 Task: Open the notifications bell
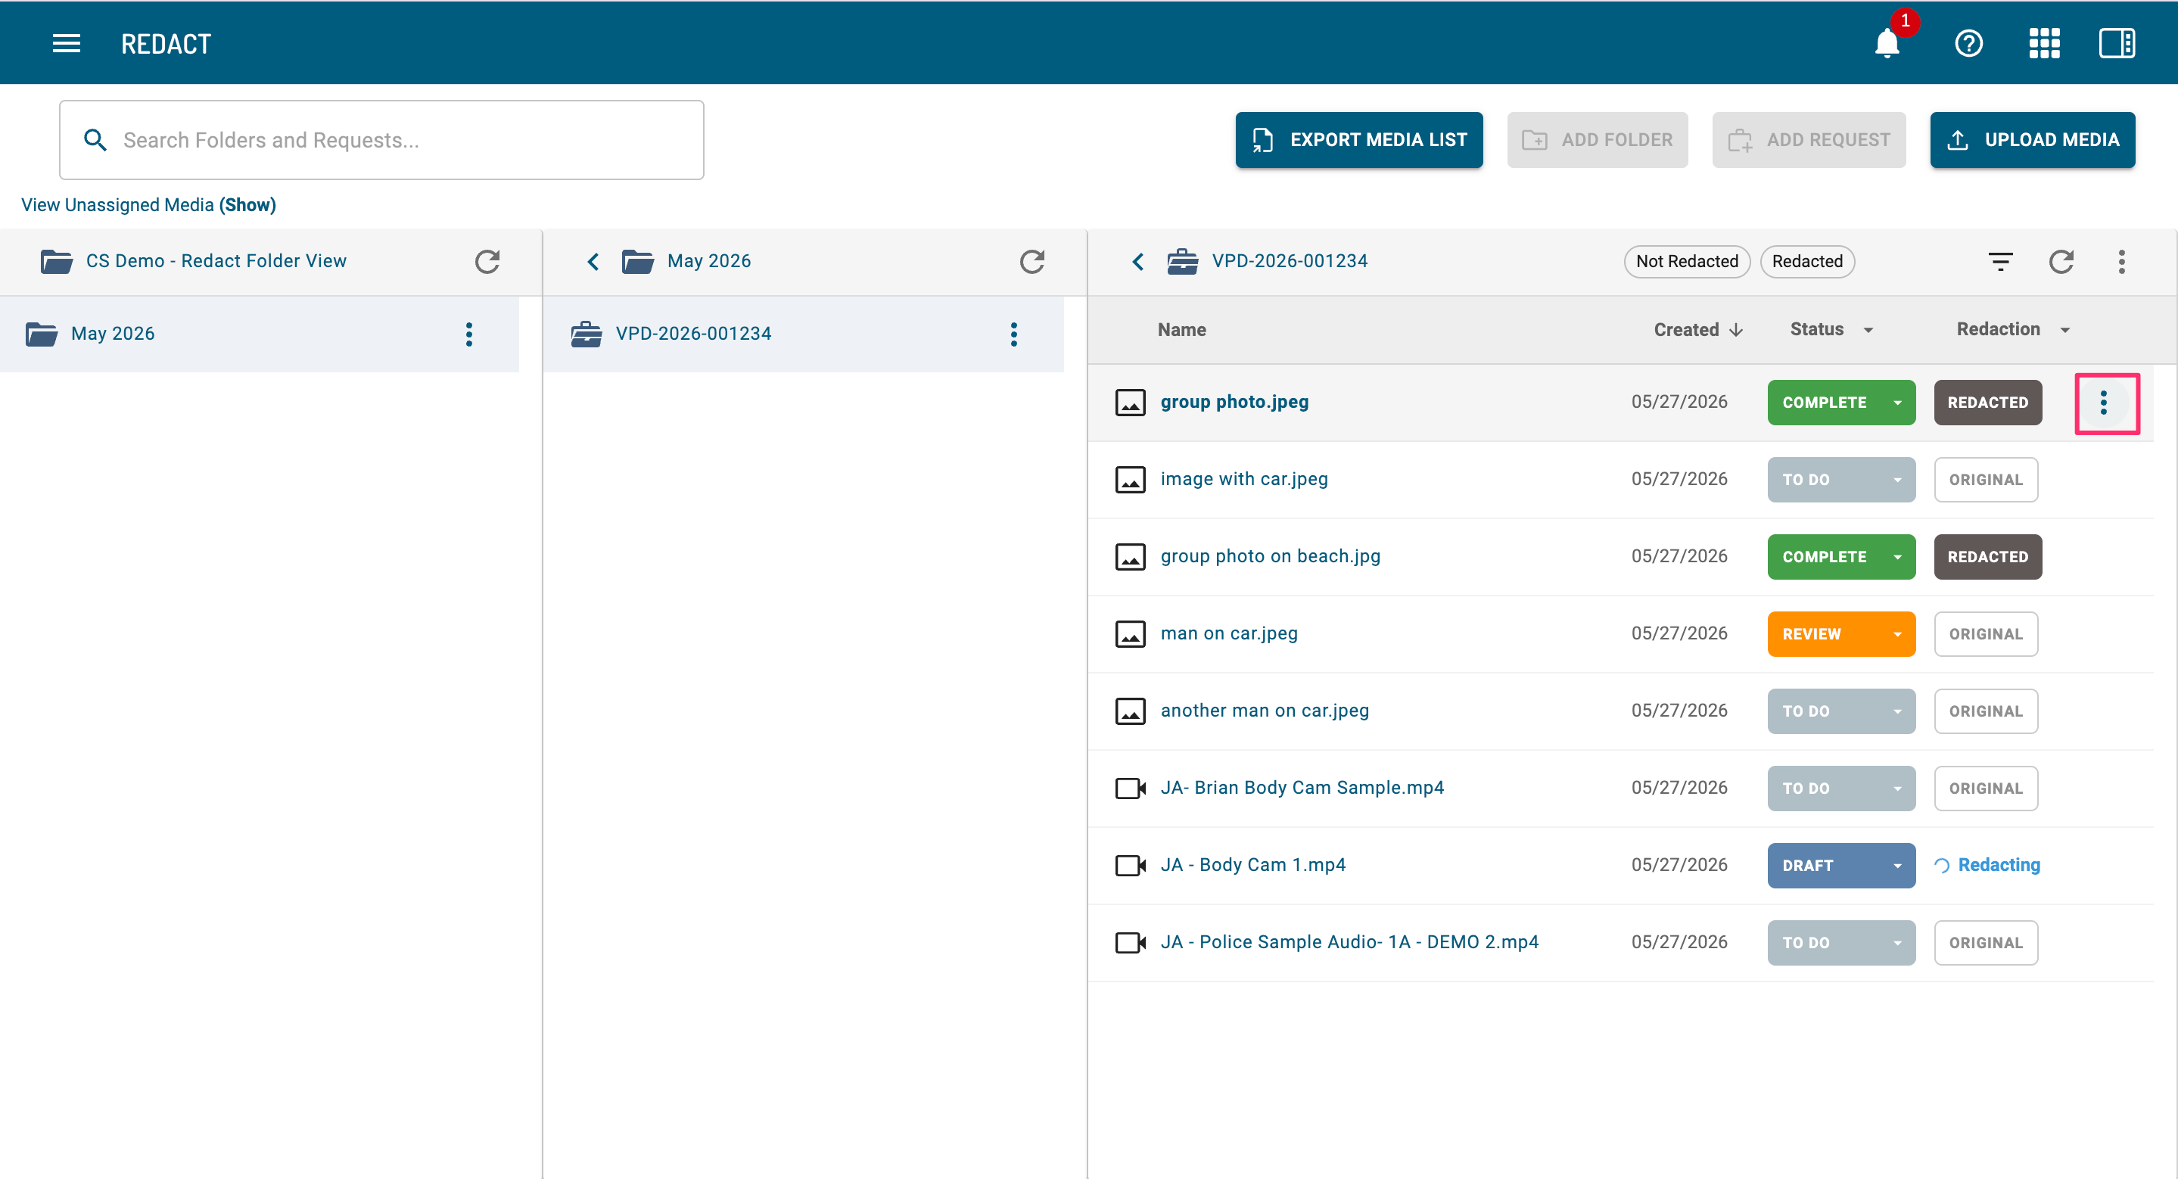click(1887, 43)
